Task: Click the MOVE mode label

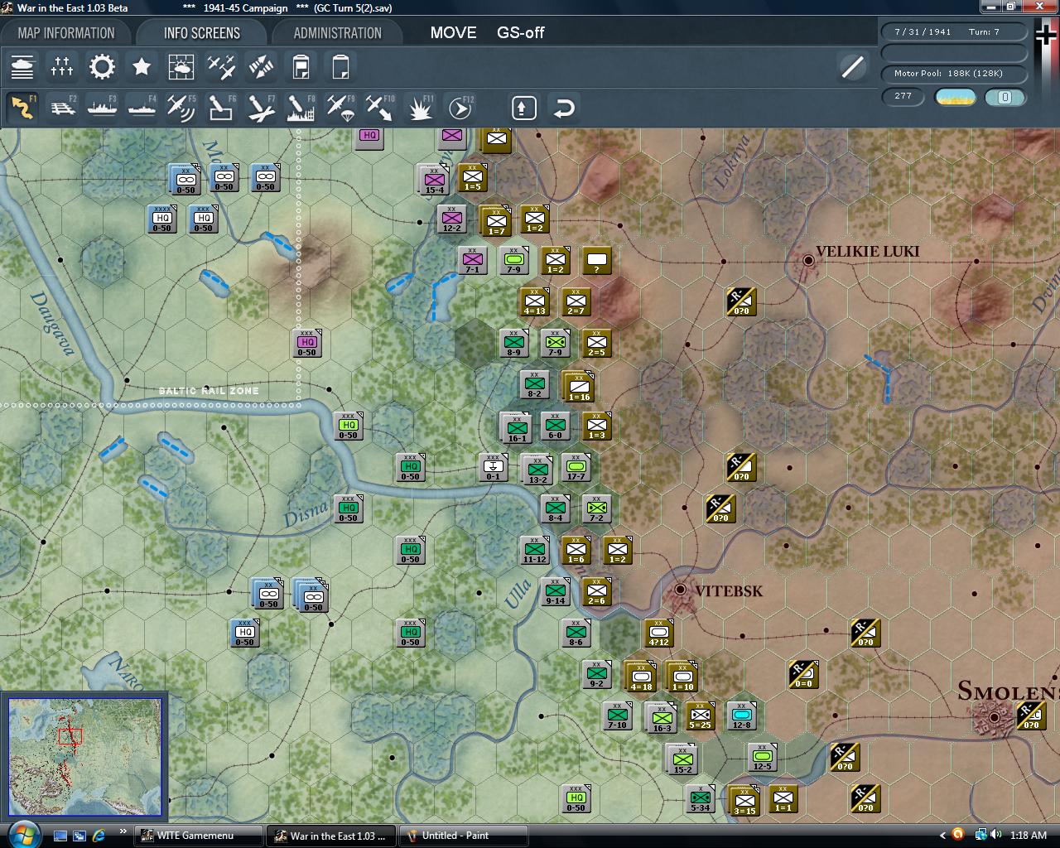Action: pyautogui.click(x=453, y=33)
